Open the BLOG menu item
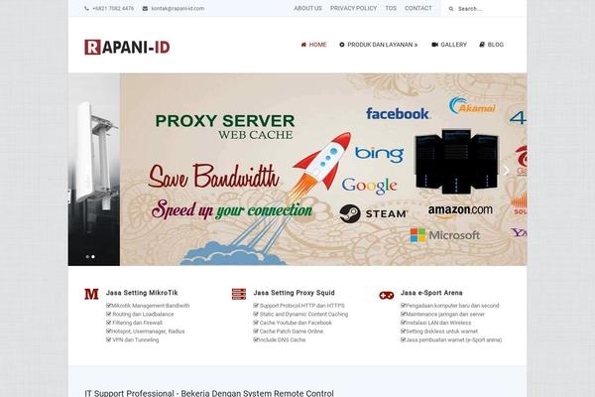This screenshot has width=595, height=397. tap(492, 45)
